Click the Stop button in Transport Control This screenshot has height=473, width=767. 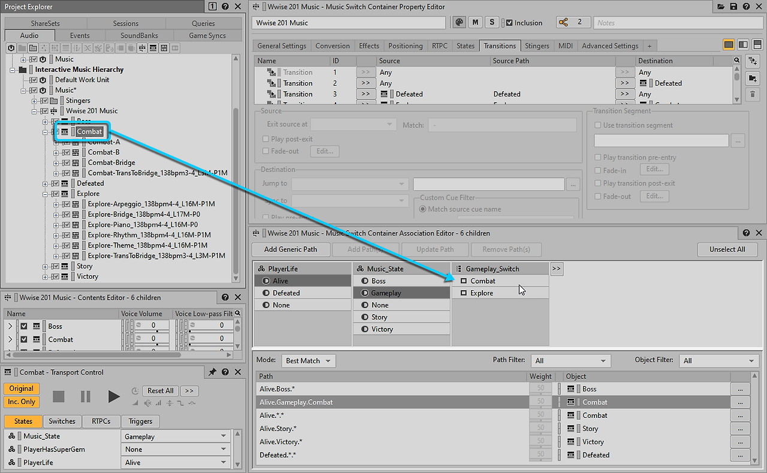pos(58,396)
